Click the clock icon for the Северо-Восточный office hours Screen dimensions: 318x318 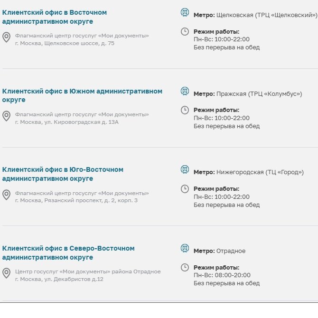185,267
